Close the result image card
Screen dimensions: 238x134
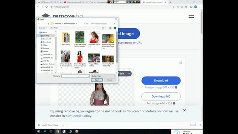tap(180, 63)
